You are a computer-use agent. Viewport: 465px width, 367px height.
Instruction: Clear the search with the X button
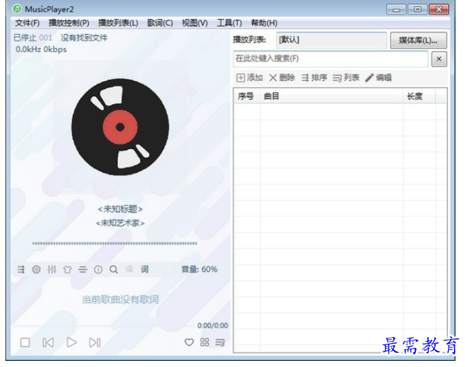click(x=439, y=59)
